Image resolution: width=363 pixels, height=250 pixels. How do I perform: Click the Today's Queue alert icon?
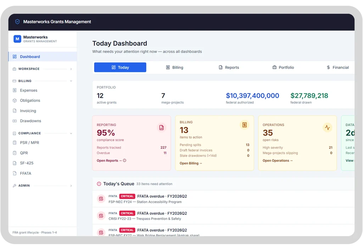(99, 184)
